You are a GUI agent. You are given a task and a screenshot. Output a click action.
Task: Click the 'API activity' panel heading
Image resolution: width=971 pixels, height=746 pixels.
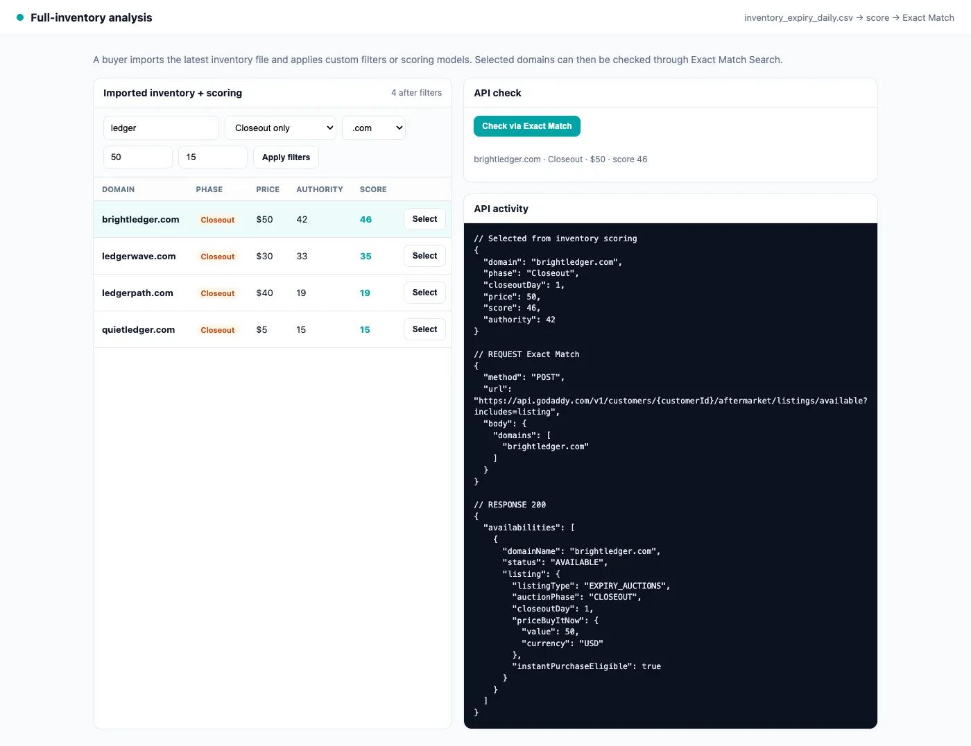coord(501,209)
